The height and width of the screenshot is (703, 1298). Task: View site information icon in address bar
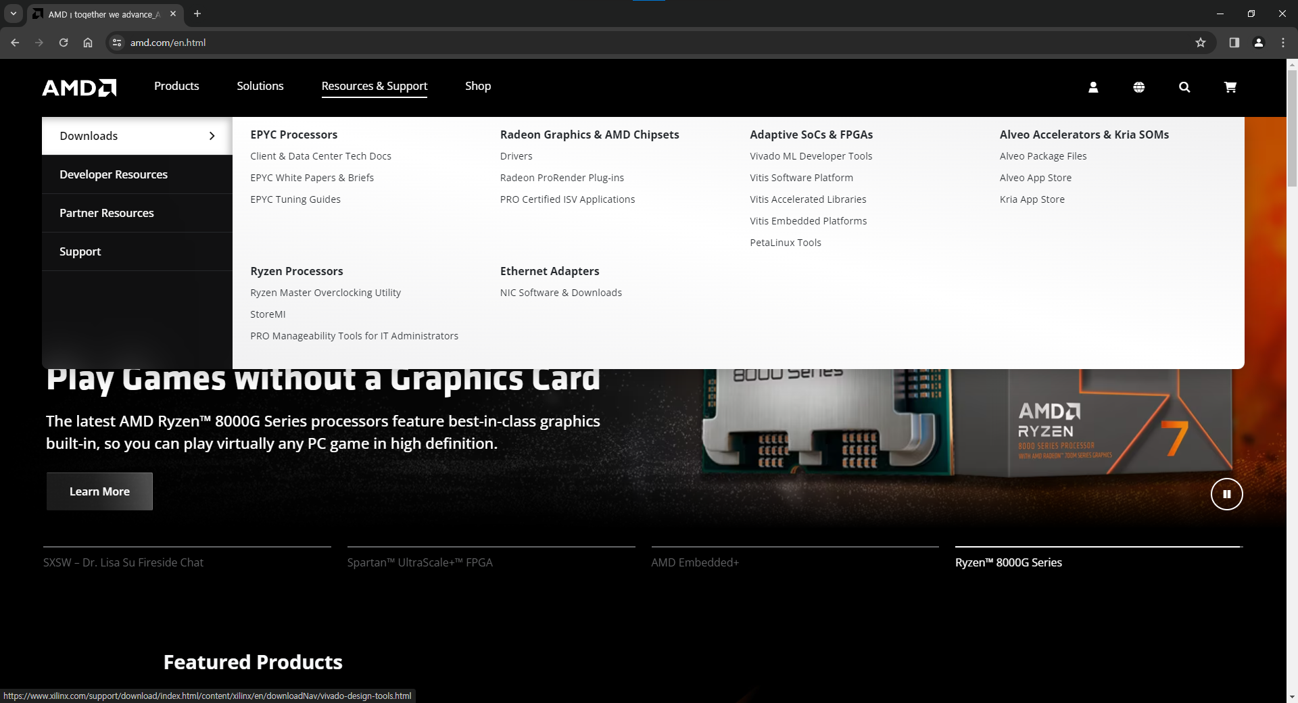117,43
